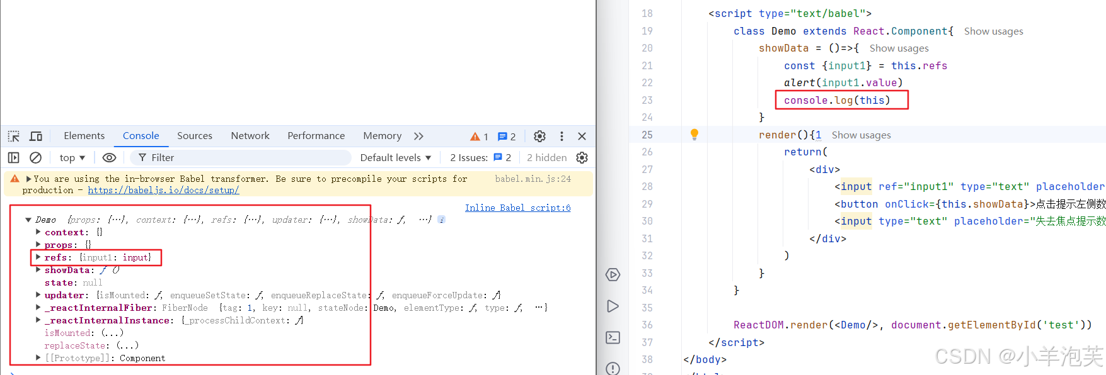Collapse the Demo object
The height and width of the screenshot is (375, 1106).
(28, 220)
